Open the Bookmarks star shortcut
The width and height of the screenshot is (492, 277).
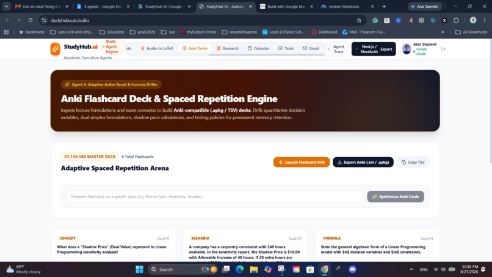point(32,32)
